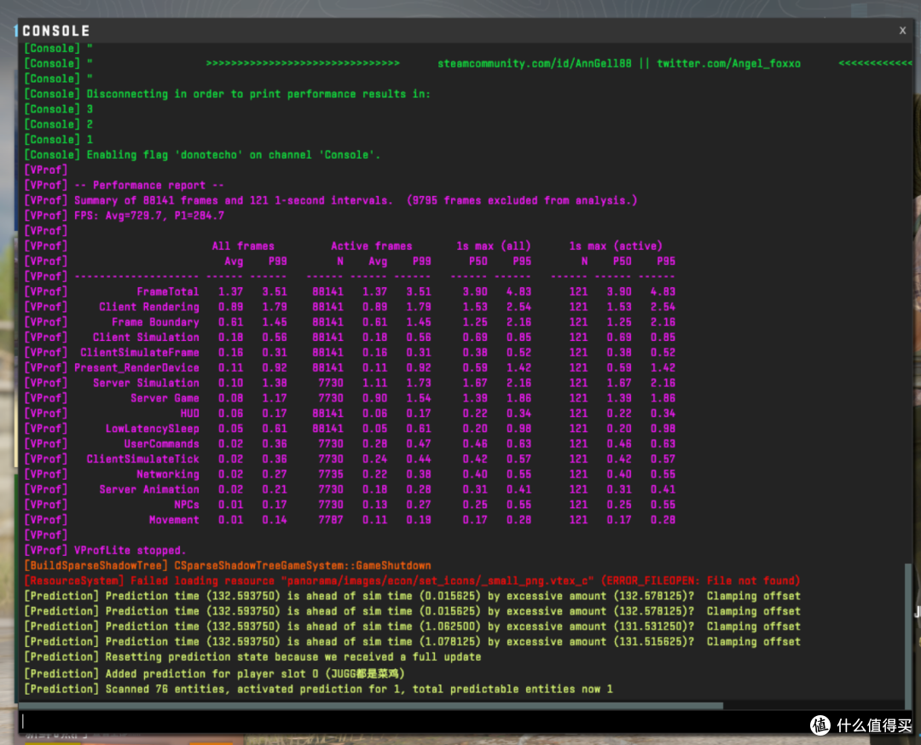The image size is (921, 745).
Task: Click the 'Active frames' column header
Action: coord(371,246)
